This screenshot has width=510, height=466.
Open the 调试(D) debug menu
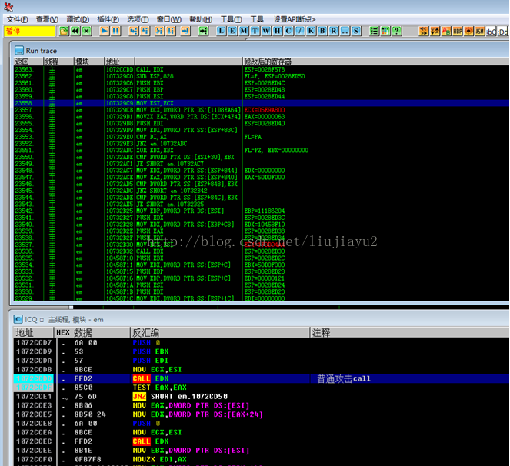78,19
